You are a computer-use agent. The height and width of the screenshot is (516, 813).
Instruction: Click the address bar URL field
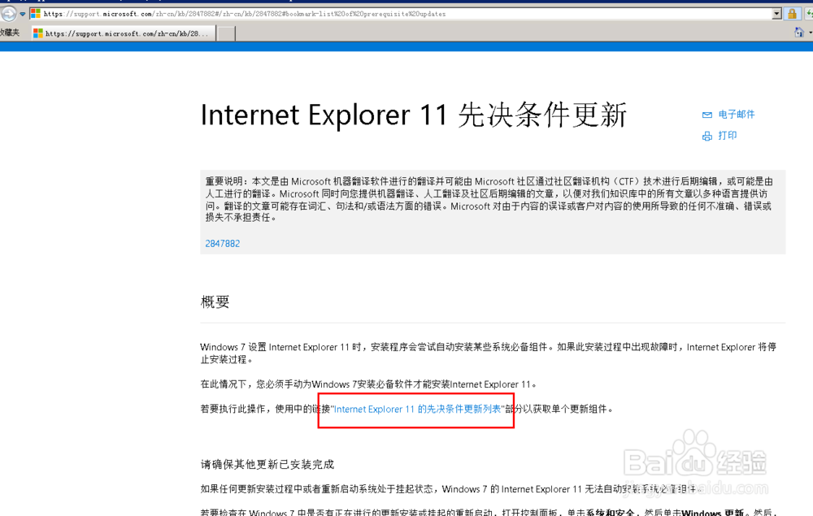[x=400, y=14]
